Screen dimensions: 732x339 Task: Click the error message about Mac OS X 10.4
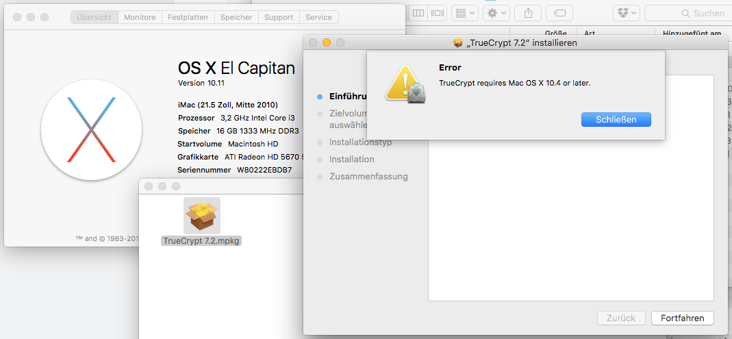[x=515, y=83]
